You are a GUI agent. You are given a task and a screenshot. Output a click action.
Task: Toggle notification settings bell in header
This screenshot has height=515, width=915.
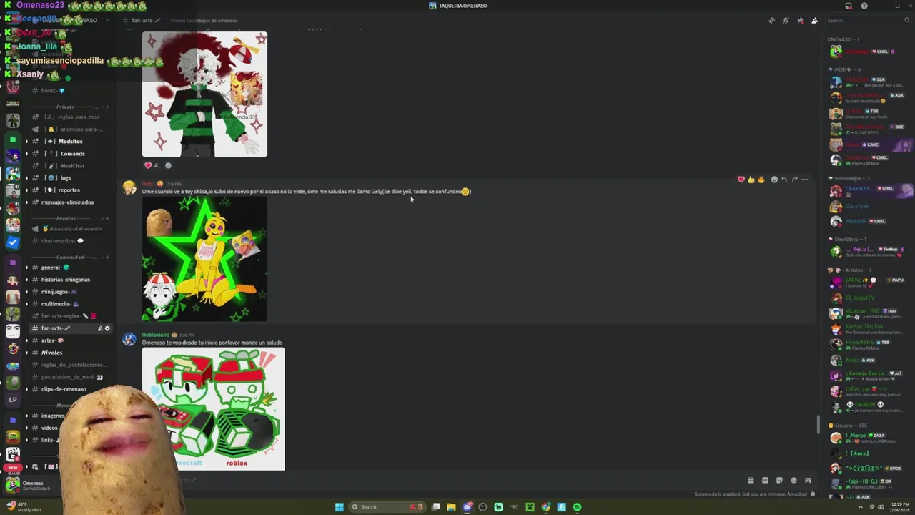786,21
